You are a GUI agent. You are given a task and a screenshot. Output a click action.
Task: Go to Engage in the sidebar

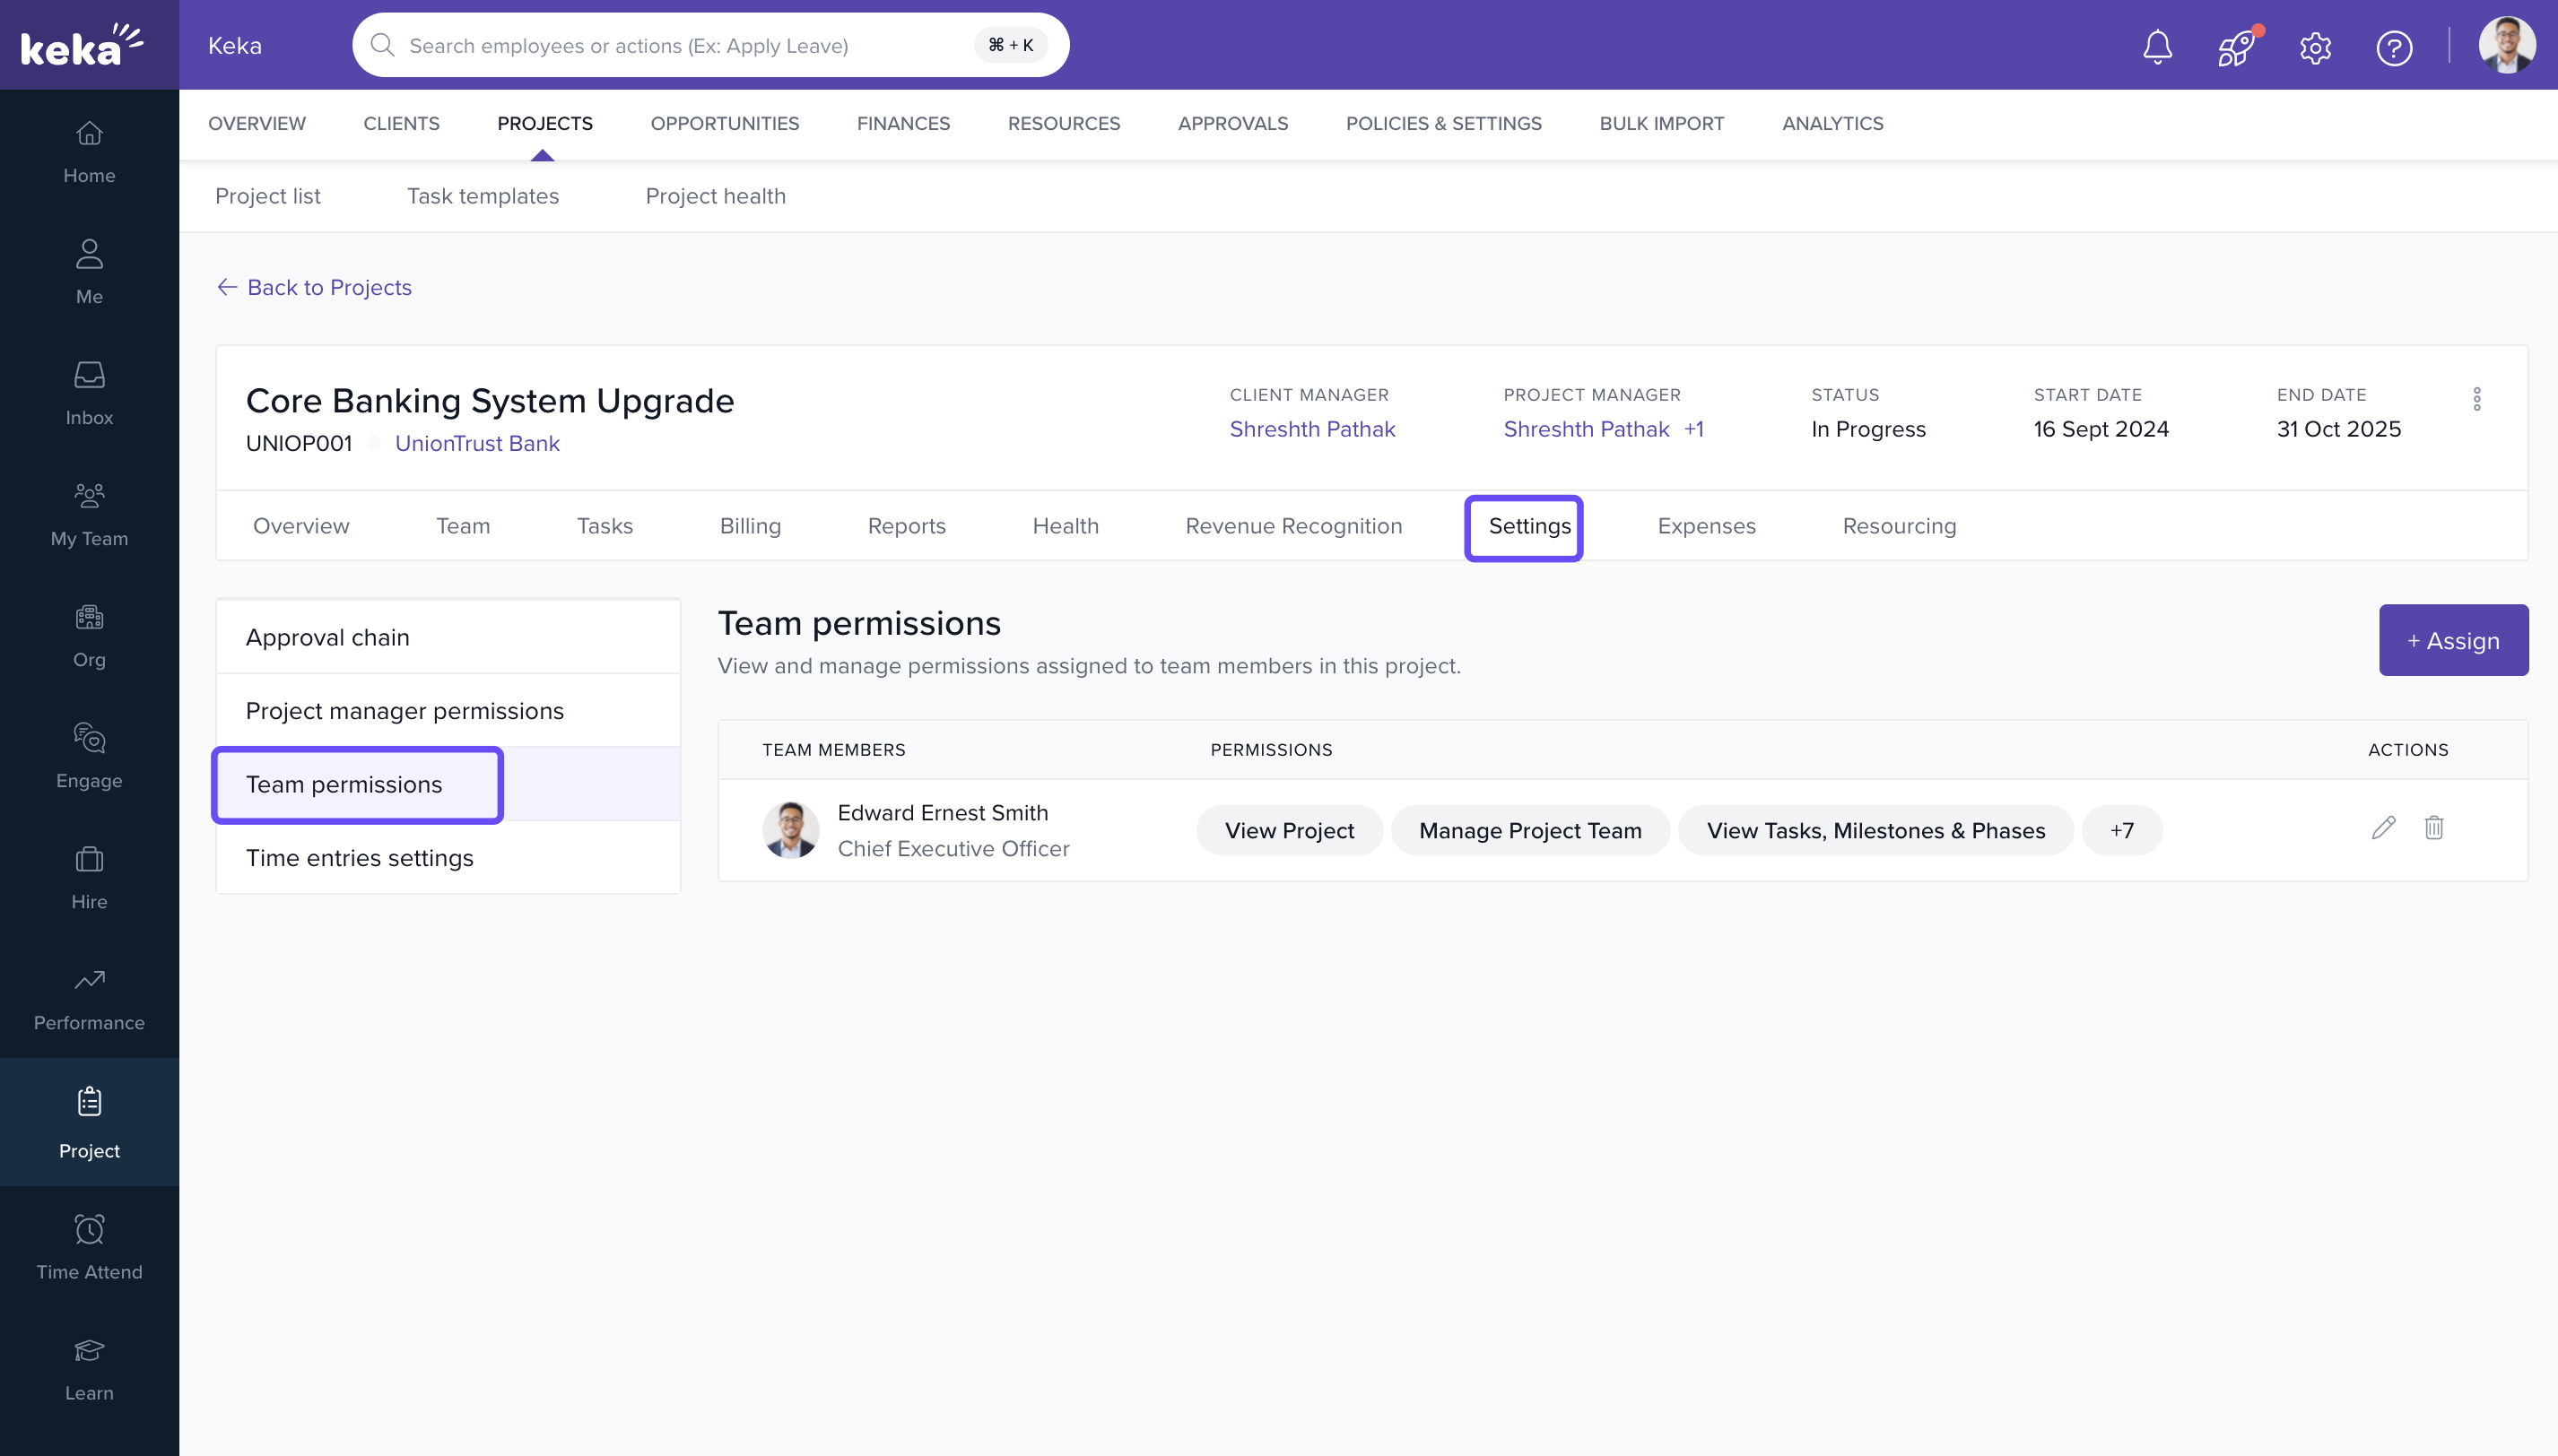[89, 755]
